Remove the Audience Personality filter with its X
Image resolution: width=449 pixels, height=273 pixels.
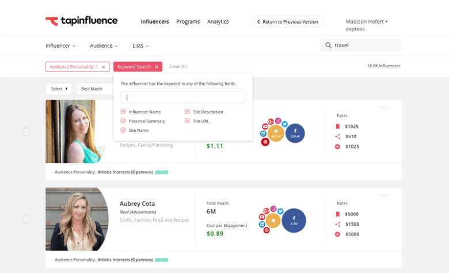point(104,67)
